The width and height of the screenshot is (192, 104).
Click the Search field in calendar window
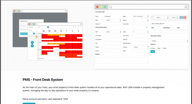pos(42,27)
